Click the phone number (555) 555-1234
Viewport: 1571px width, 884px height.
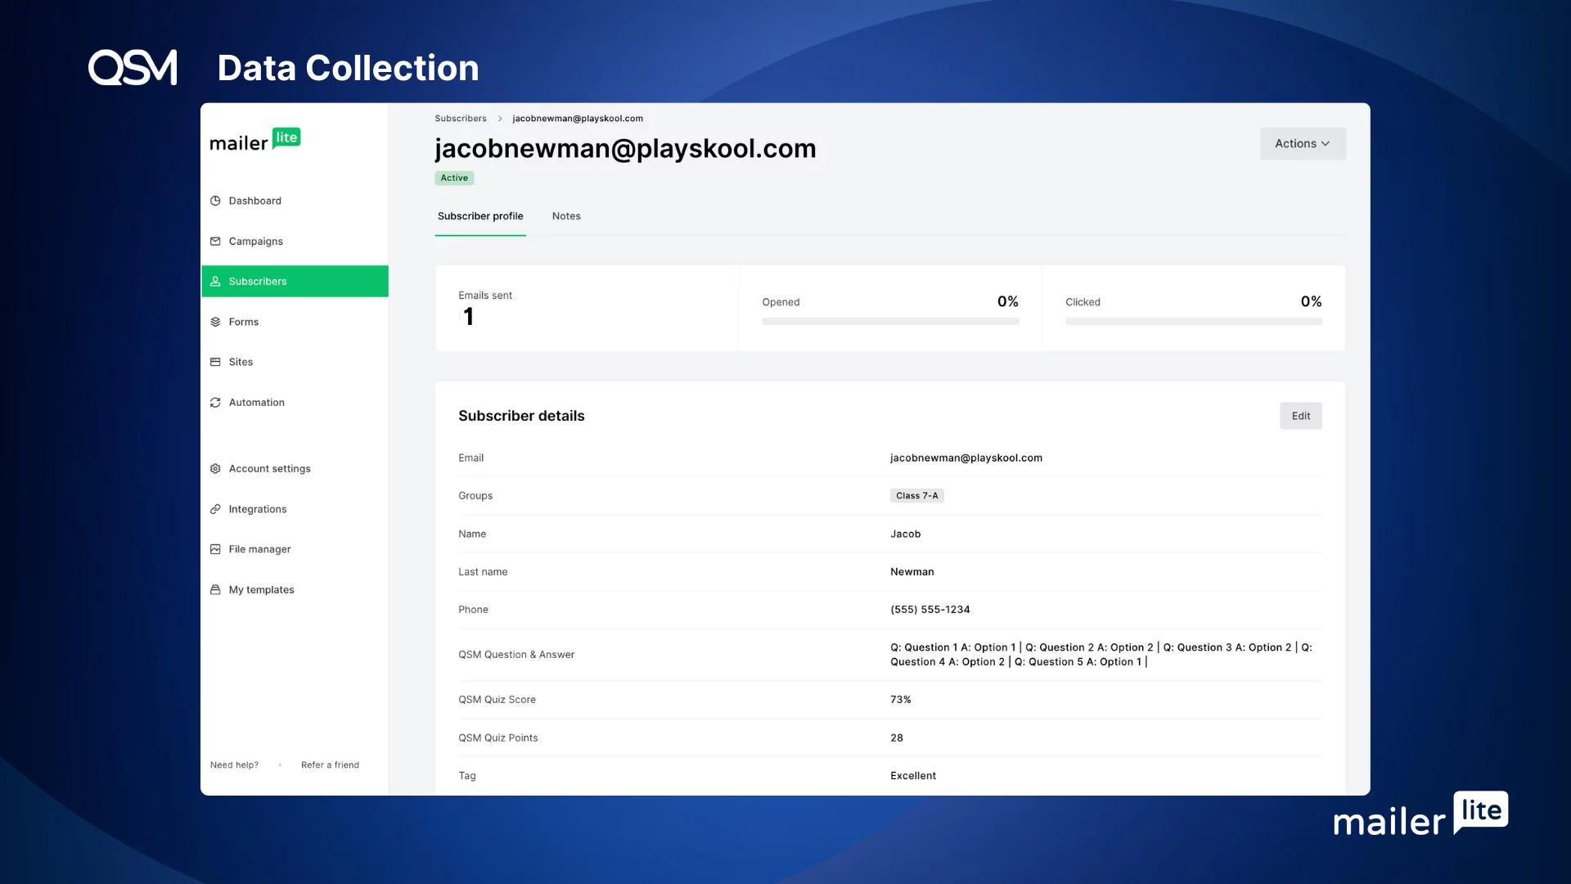coord(930,610)
